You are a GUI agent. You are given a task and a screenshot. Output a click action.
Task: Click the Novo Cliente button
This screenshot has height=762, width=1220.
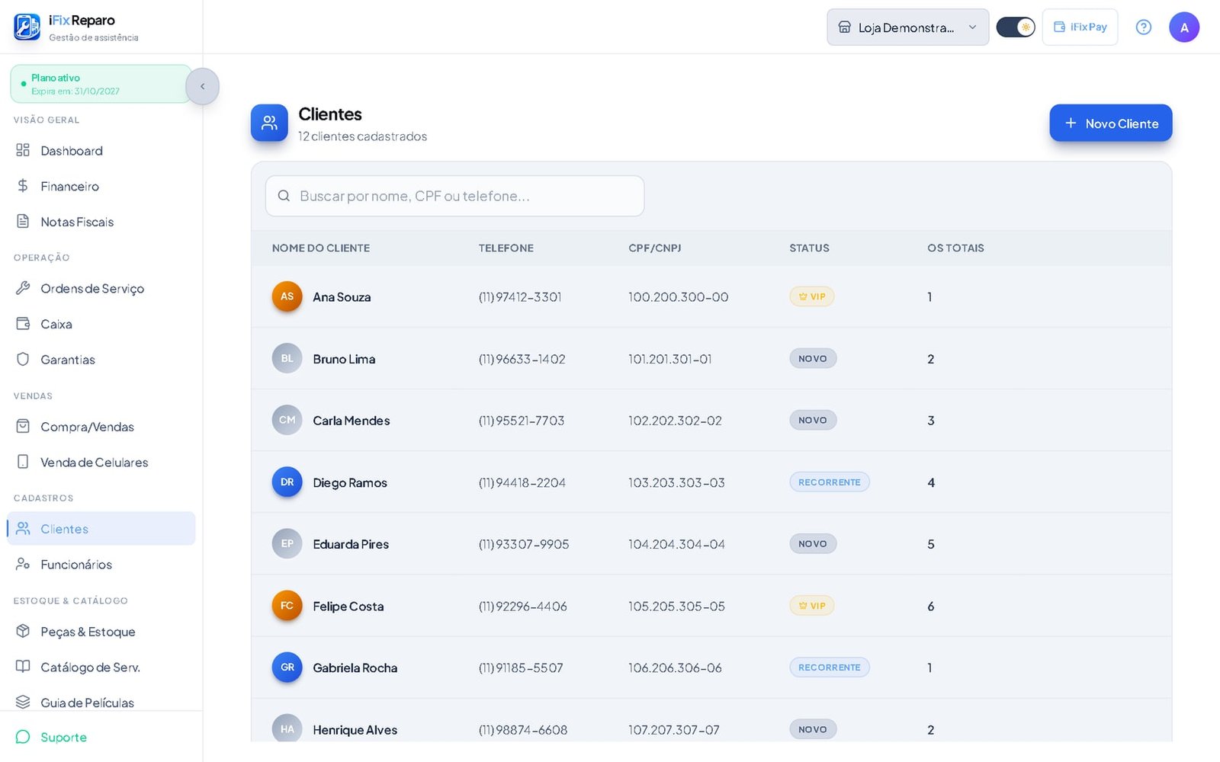[x=1110, y=123]
